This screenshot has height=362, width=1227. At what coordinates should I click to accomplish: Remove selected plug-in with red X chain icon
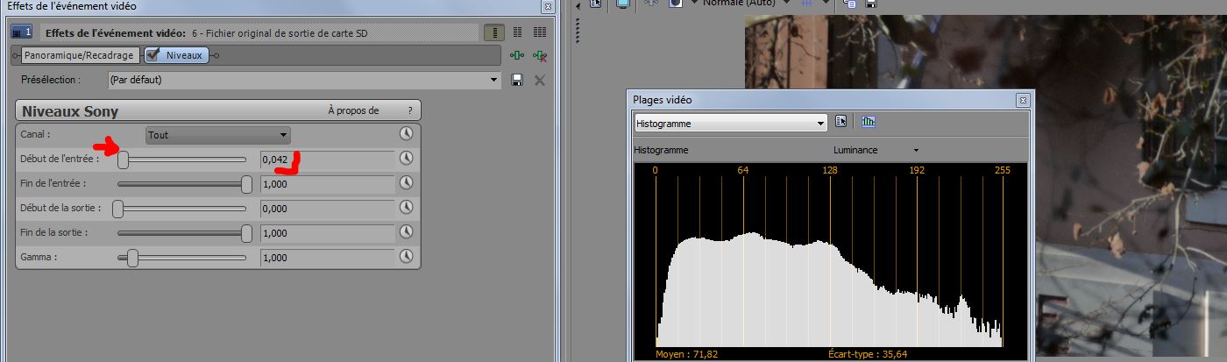(540, 55)
